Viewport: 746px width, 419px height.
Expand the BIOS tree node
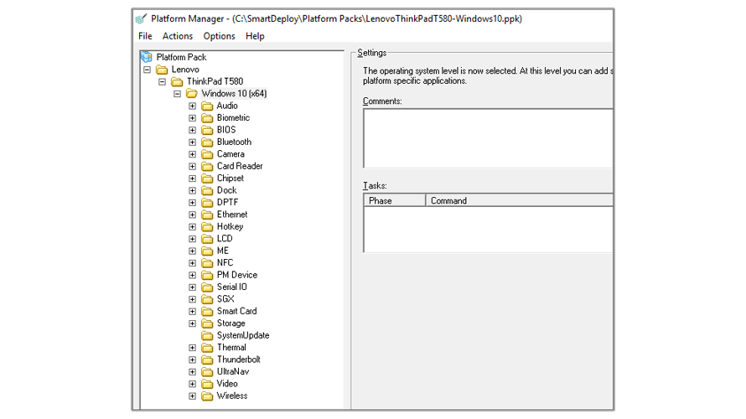192,130
